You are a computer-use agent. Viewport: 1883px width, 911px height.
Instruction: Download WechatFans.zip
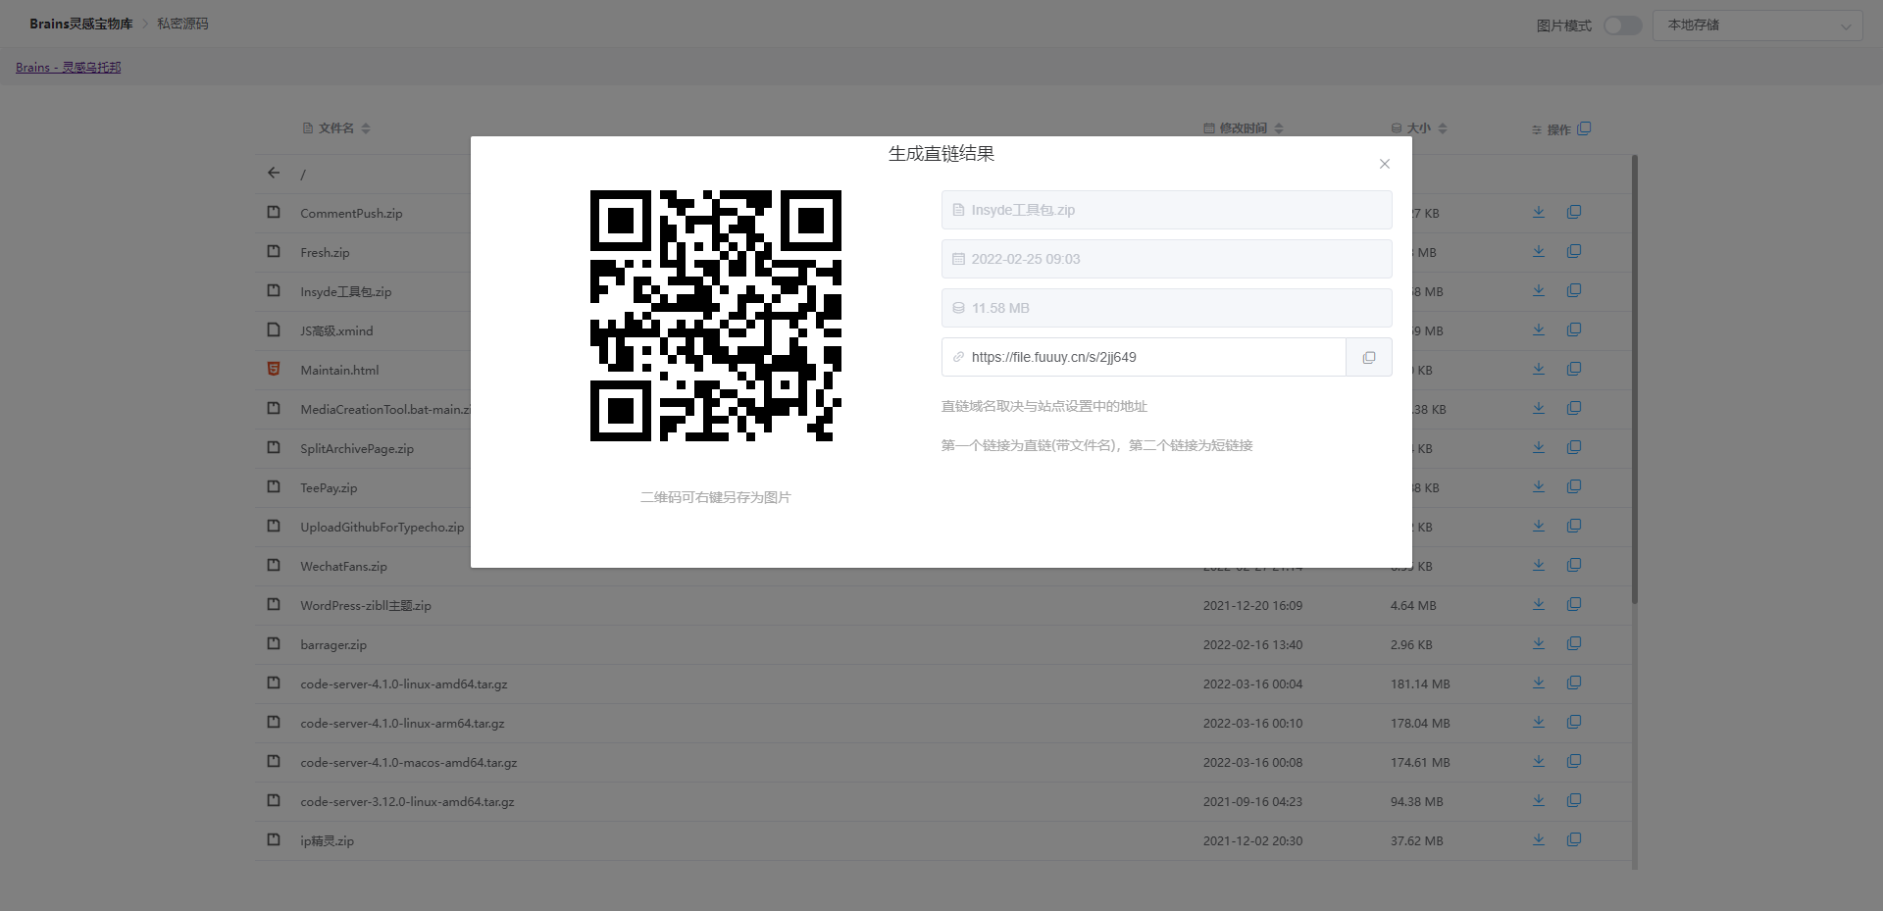tap(1539, 565)
